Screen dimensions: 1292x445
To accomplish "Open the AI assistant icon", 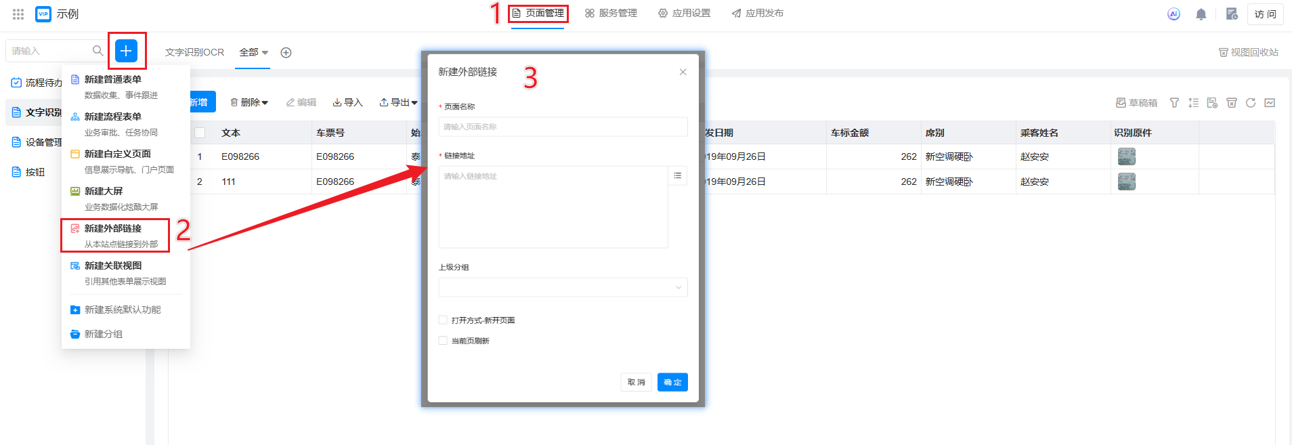I will (x=1173, y=14).
